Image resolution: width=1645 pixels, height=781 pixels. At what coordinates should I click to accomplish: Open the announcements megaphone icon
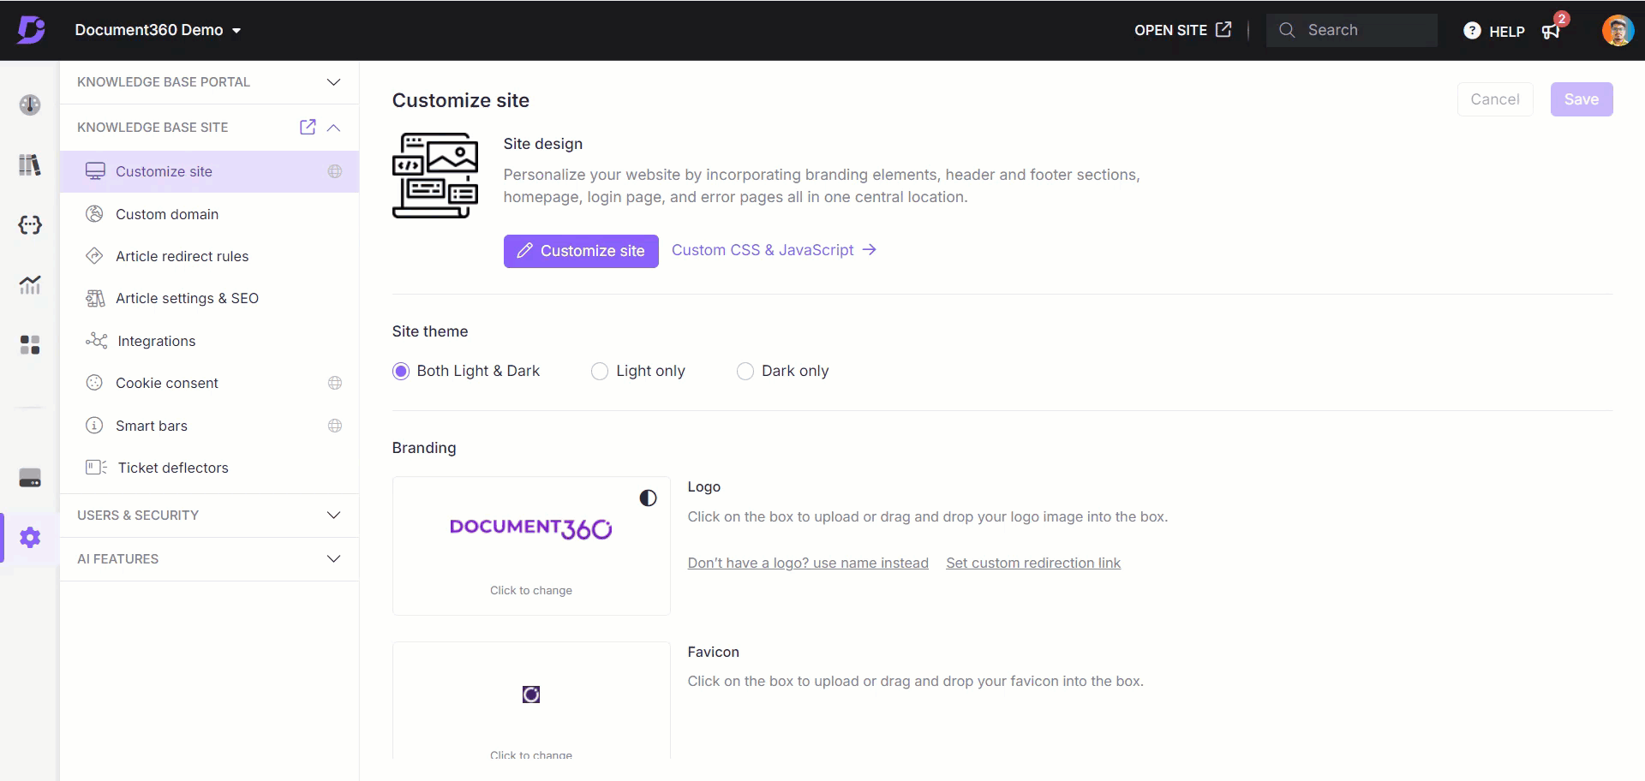[1552, 31]
